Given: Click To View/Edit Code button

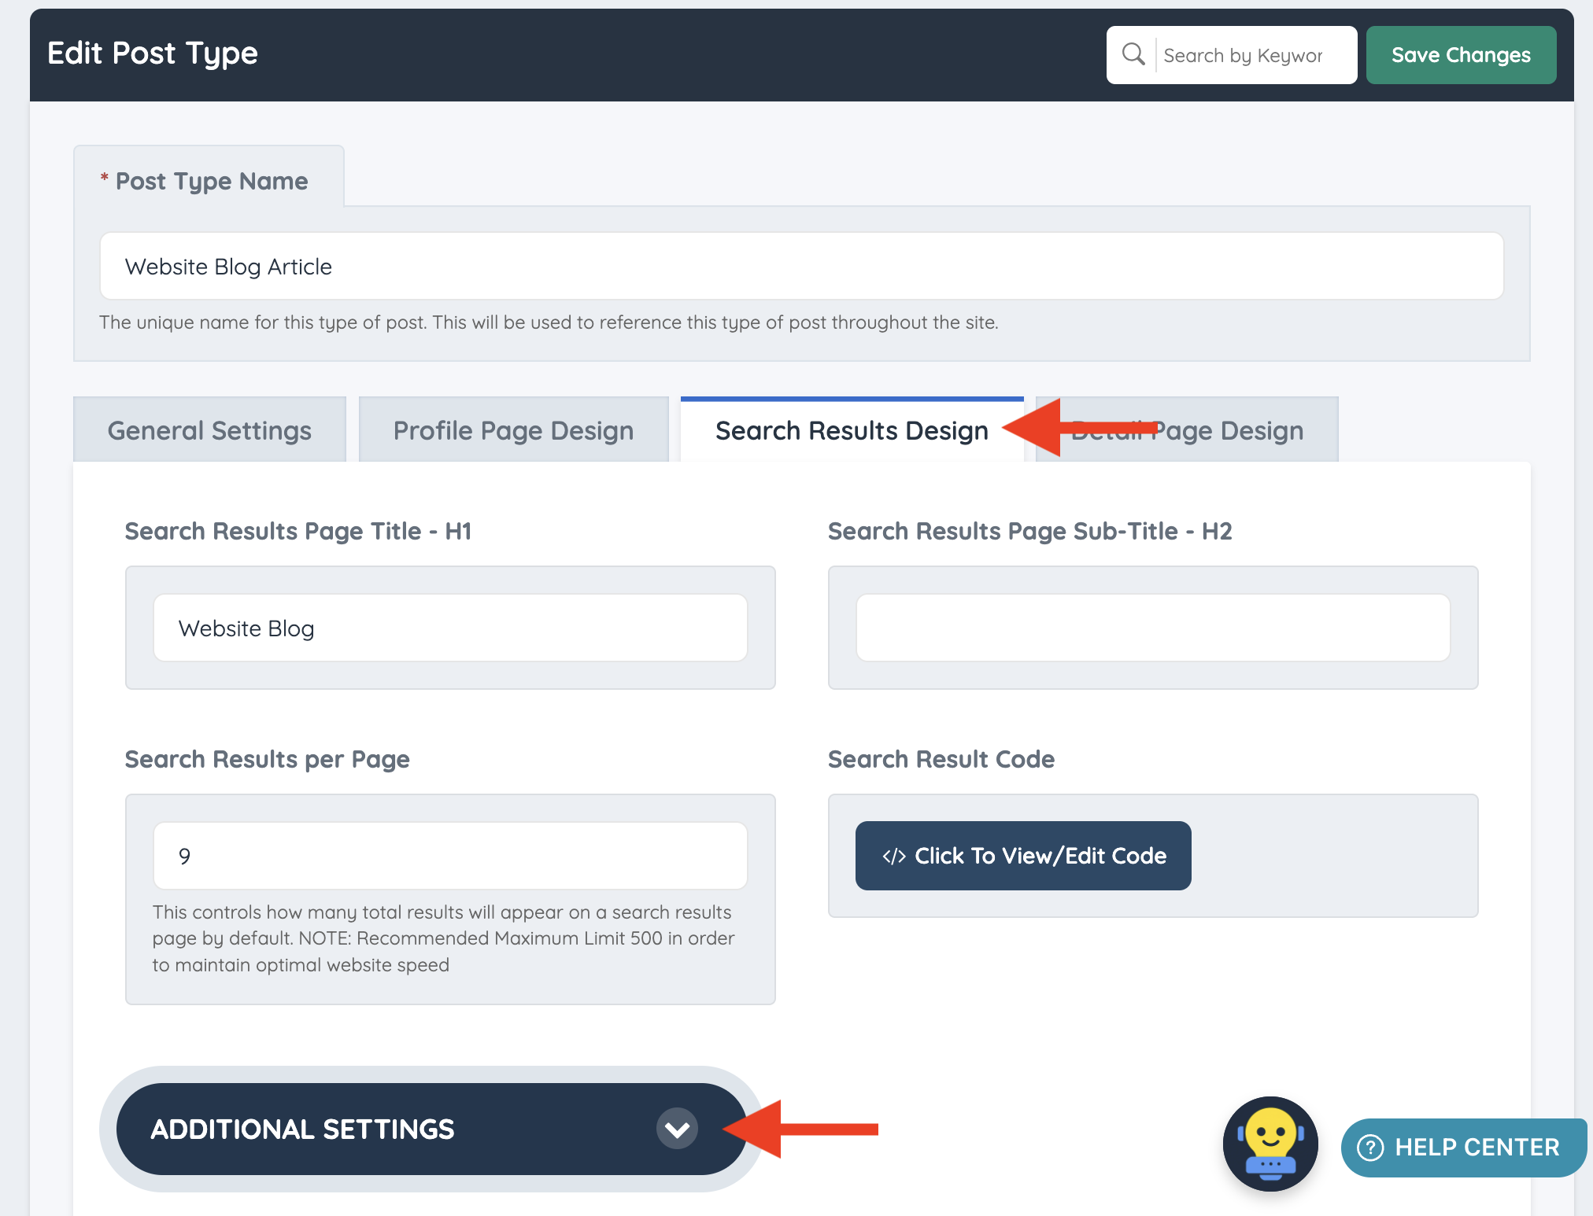Looking at the screenshot, I should [x=1022, y=856].
